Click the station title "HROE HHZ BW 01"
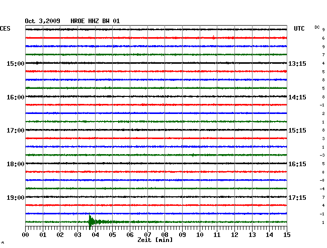This screenshot has width=327, height=248. pyautogui.click(x=95, y=21)
